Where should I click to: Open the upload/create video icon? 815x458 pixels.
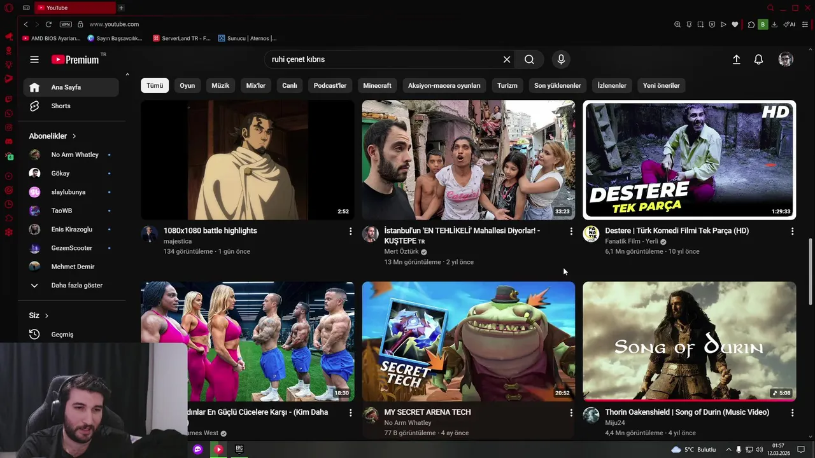click(x=736, y=59)
